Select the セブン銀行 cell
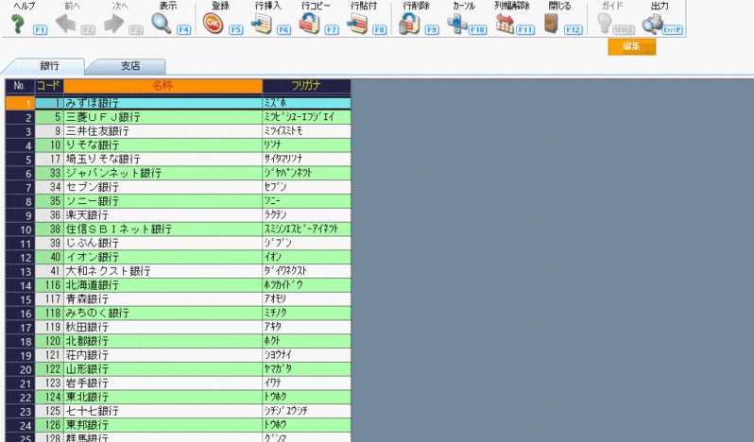754x442 pixels. (163, 187)
